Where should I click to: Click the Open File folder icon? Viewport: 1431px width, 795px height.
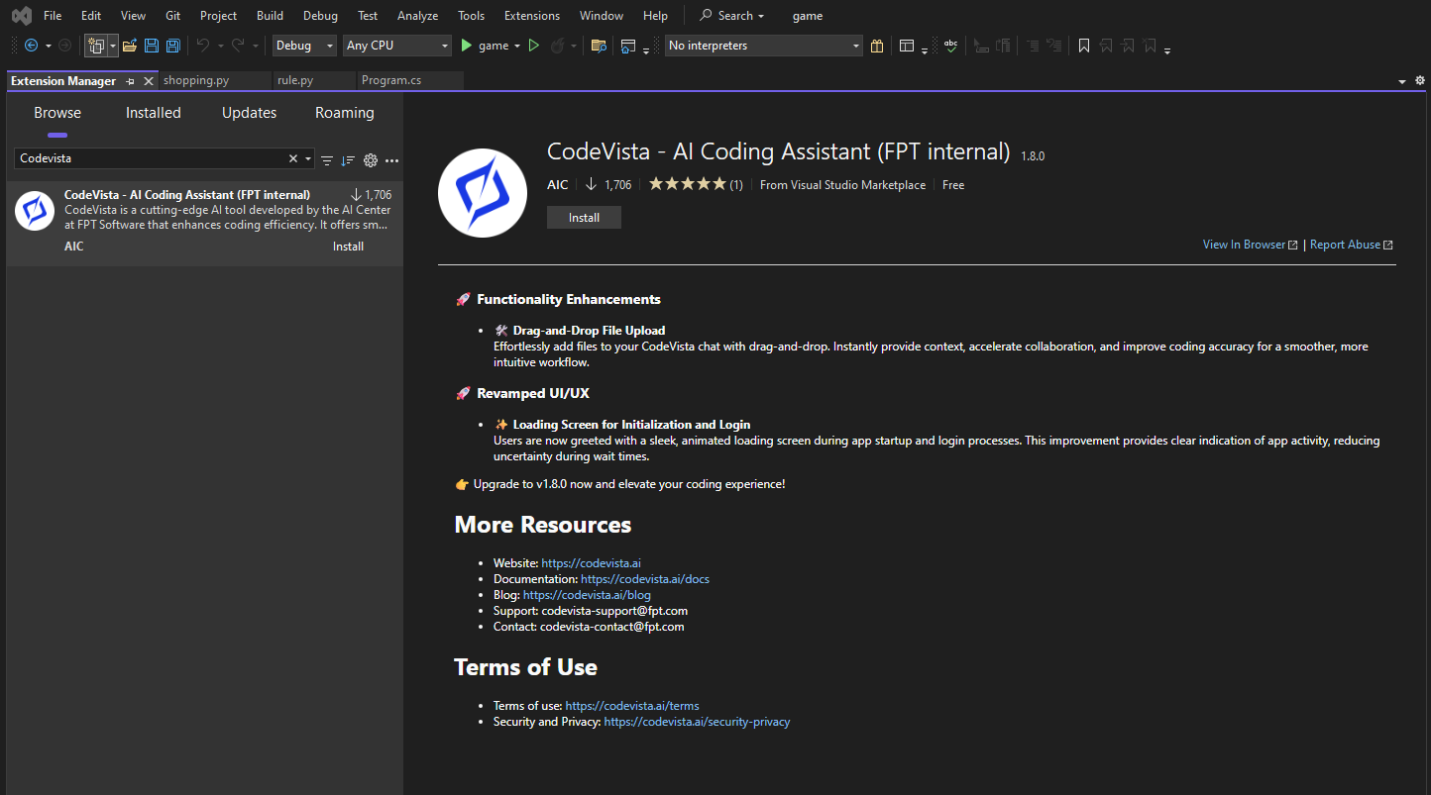click(x=130, y=46)
